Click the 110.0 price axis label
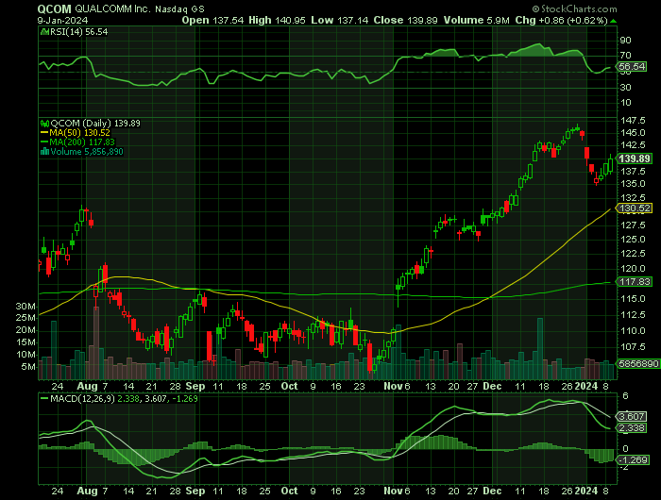Screen dimensions: 661x500 (633, 331)
